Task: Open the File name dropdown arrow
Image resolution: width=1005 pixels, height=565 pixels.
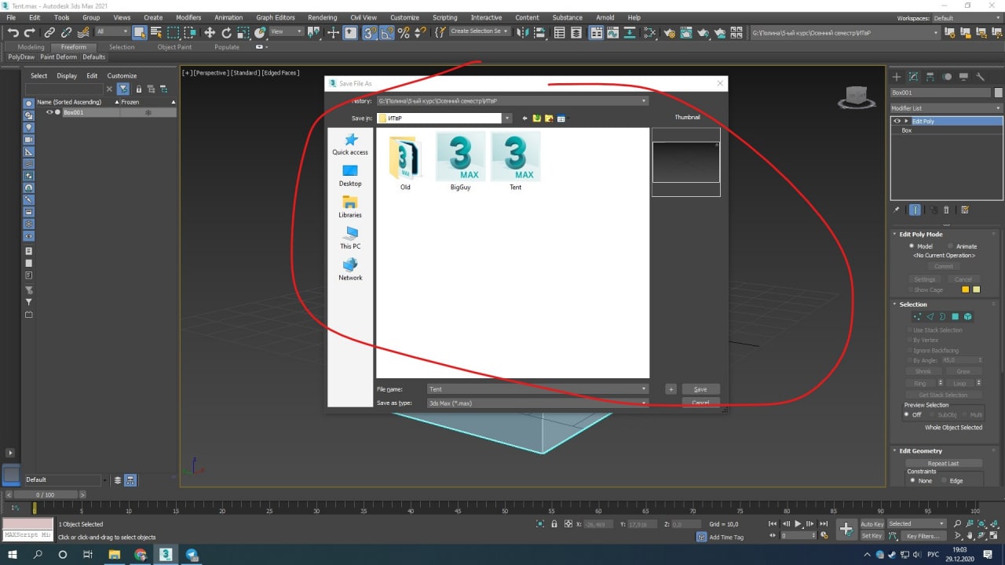Action: [644, 389]
